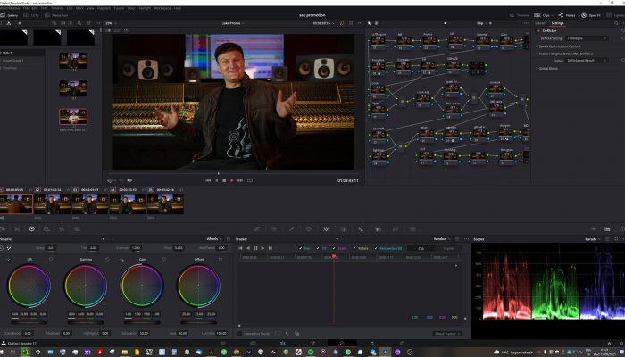Track forward in the Tracker panel
Viewport: 625px width, 357px height.
262,248
